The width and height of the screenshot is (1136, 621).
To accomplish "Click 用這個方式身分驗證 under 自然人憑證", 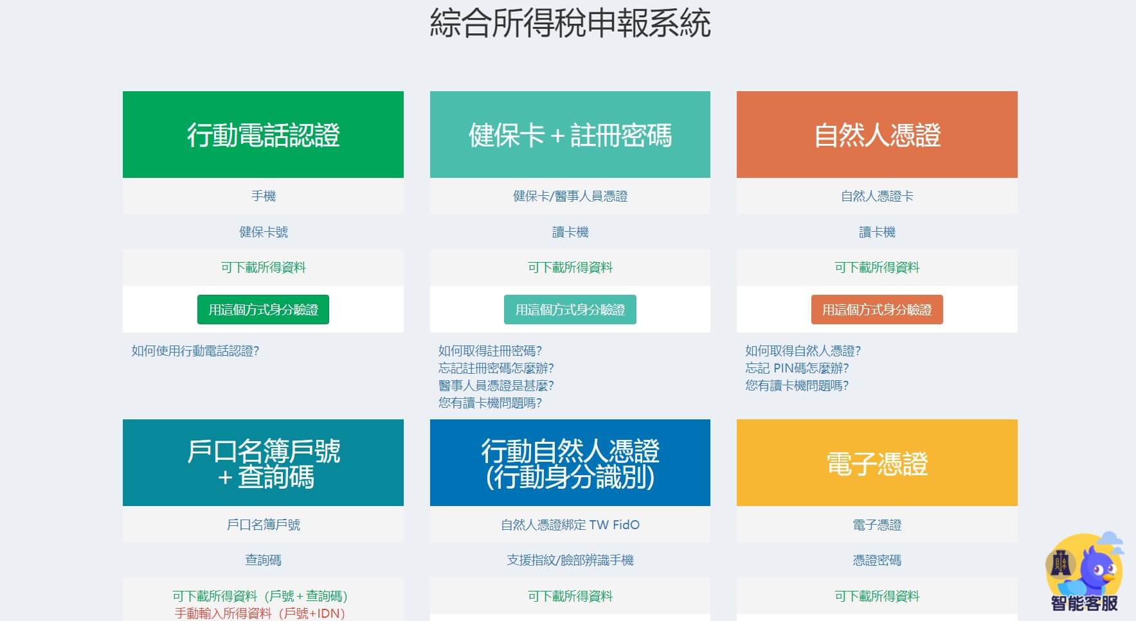I will click(x=877, y=310).
